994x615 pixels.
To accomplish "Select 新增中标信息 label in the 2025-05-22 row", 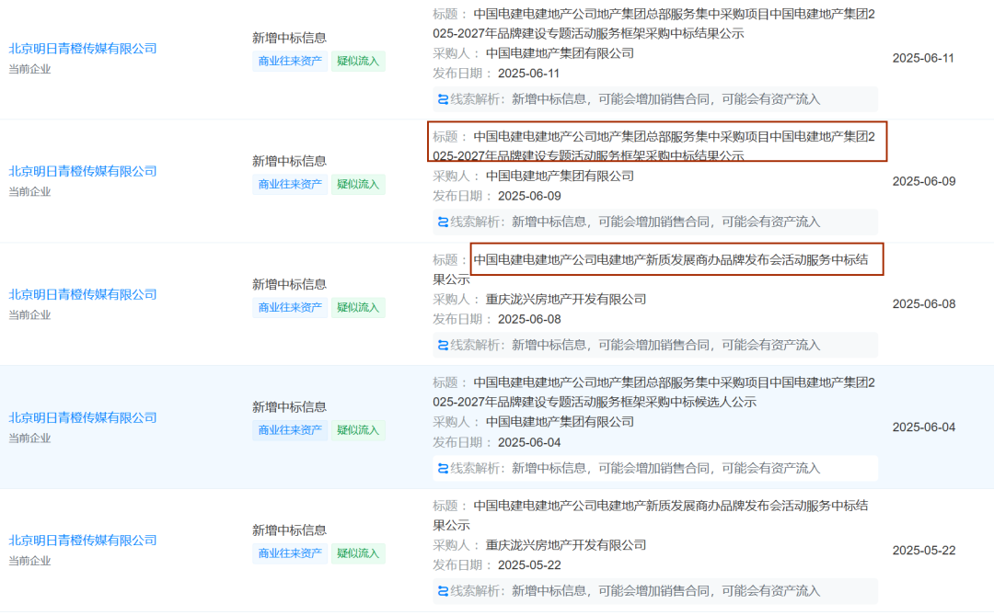I will (289, 530).
